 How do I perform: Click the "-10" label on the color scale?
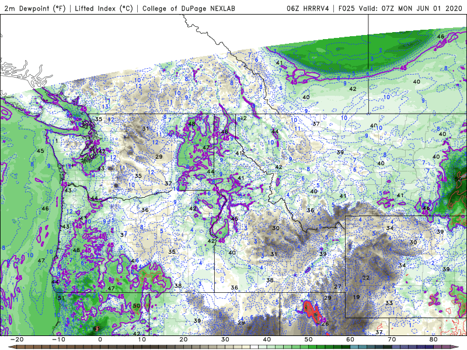[58, 339]
